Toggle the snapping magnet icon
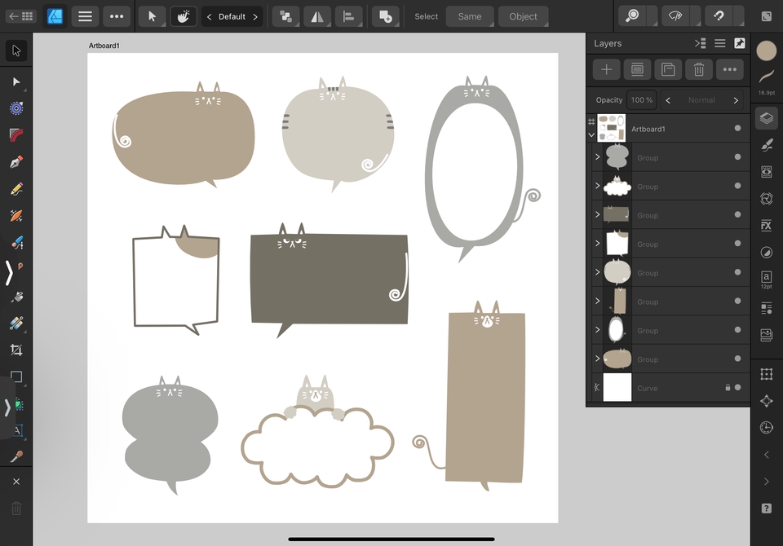Viewport: 783px width, 546px height. 719,16
